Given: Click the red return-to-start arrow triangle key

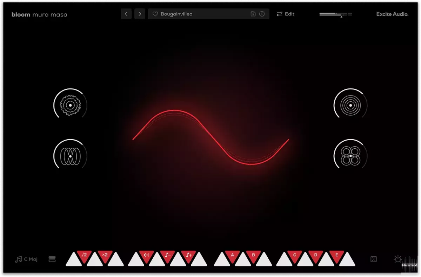Looking at the screenshot, I should (146, 255).
